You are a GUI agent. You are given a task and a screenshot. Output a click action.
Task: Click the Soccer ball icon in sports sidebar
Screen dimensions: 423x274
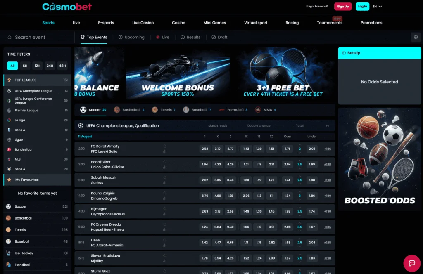8,206
